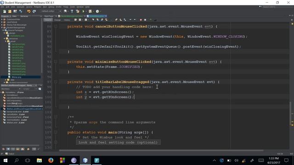294x165 pixels.
Task: Undo the last edit via toolbar
Action: click(28, 11)
